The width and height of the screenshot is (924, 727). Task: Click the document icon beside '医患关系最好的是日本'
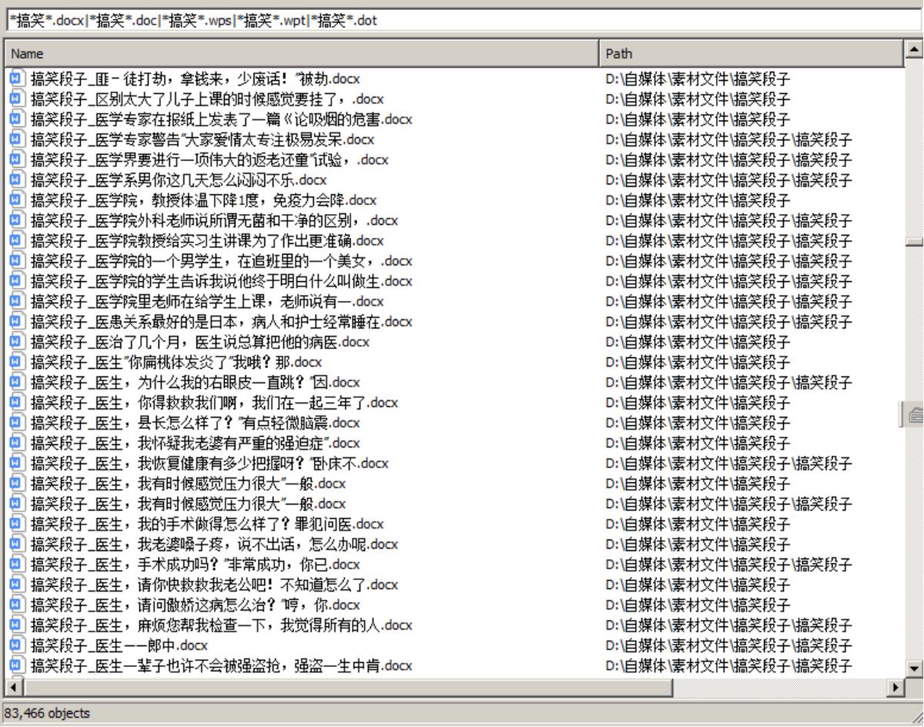click(x=16, y=321)
